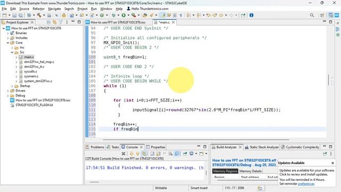Screen dimensions: 341x192
Task: Switch to the Problems tab
Action: click(x=95, y=147)
